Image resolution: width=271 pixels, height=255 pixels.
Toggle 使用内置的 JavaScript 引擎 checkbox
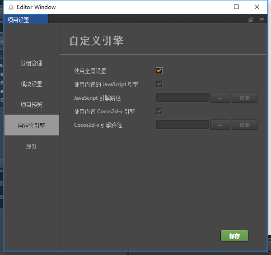pos(159,84)
